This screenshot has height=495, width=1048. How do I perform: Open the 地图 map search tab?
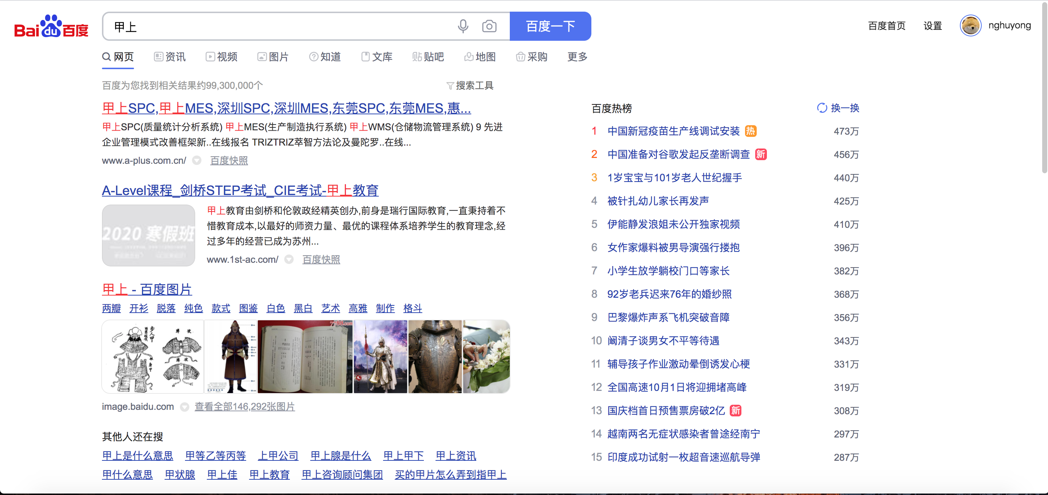tap(480, 57)
